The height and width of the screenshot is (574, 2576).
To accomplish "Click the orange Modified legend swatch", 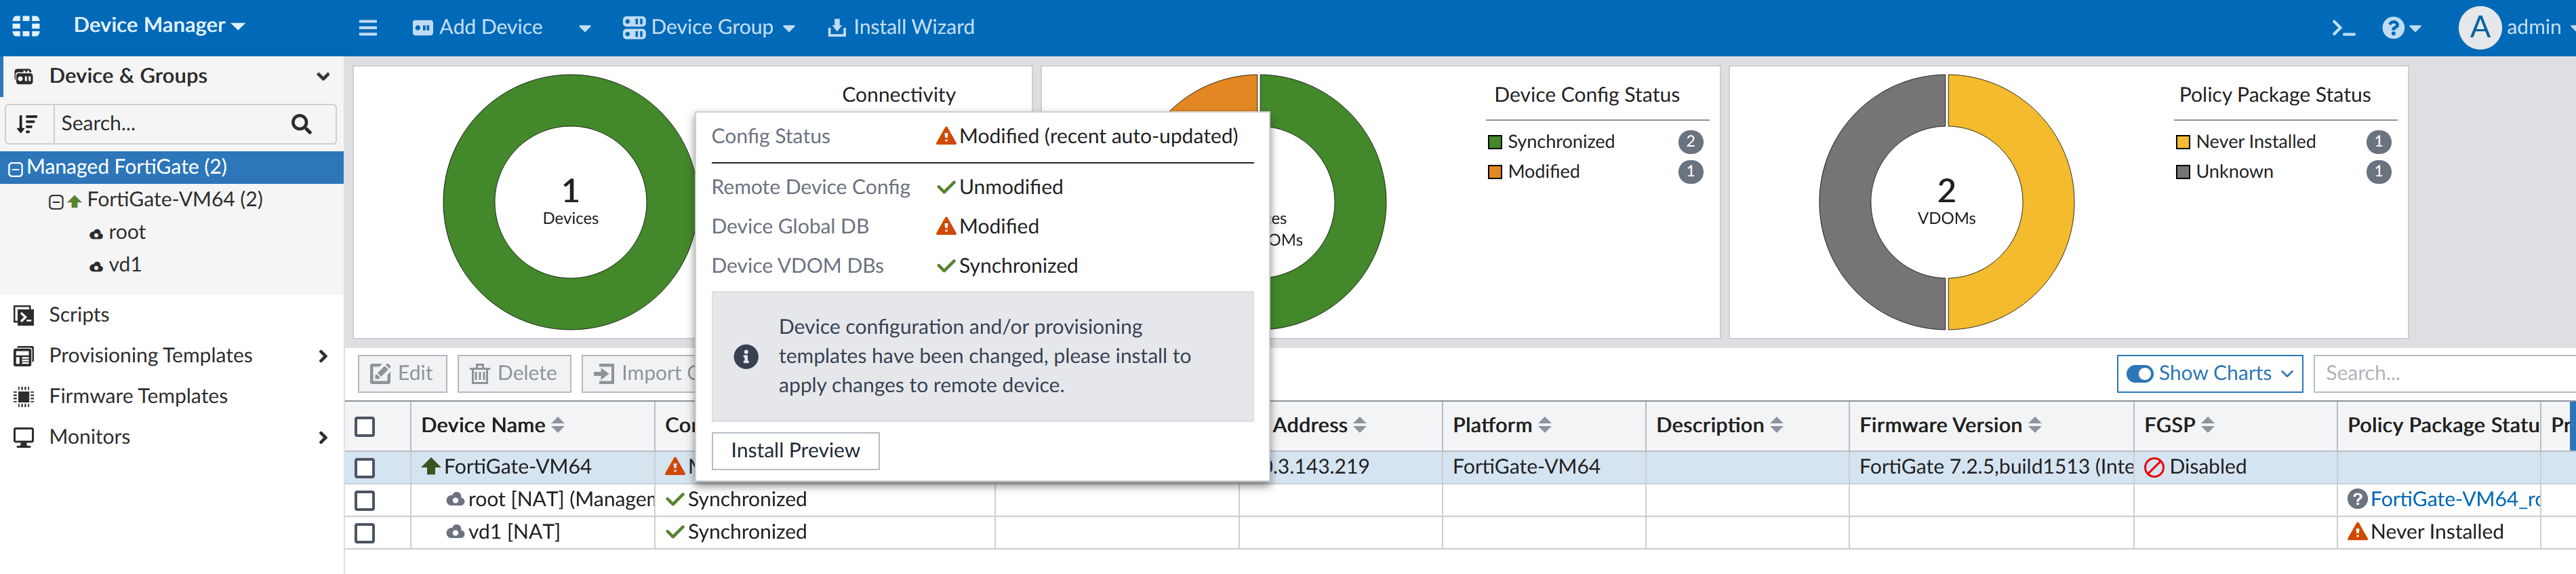I will click(1495, 171).
